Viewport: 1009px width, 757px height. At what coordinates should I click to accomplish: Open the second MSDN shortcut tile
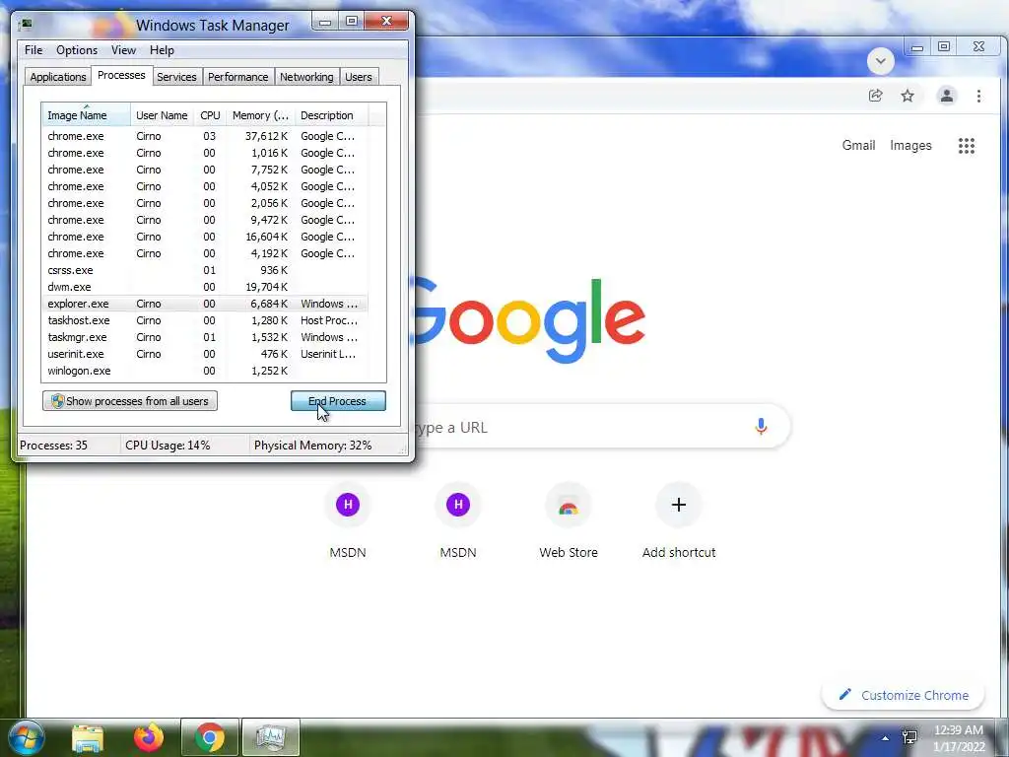click(458, 522)
